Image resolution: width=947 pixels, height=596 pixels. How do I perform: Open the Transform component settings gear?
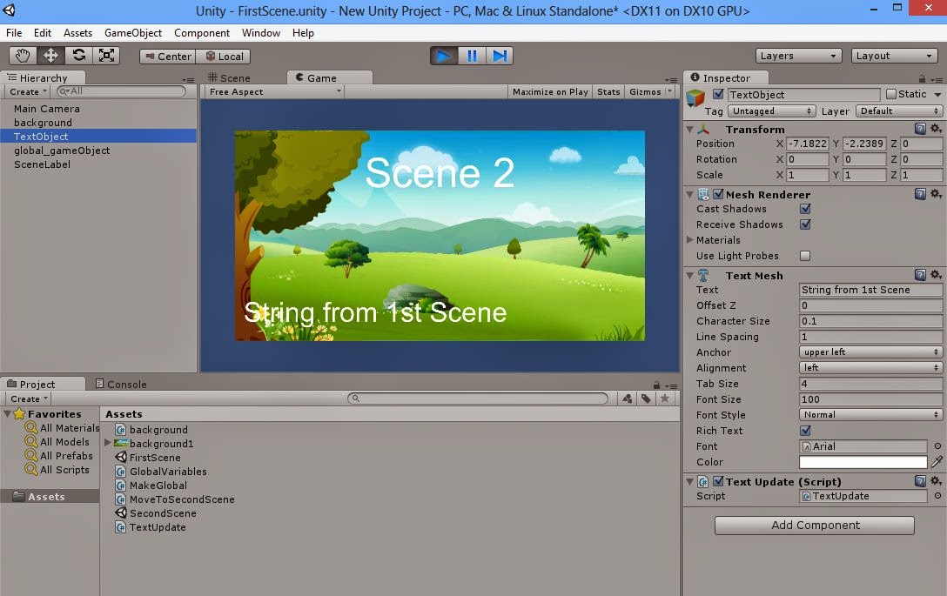pos(935,128)
